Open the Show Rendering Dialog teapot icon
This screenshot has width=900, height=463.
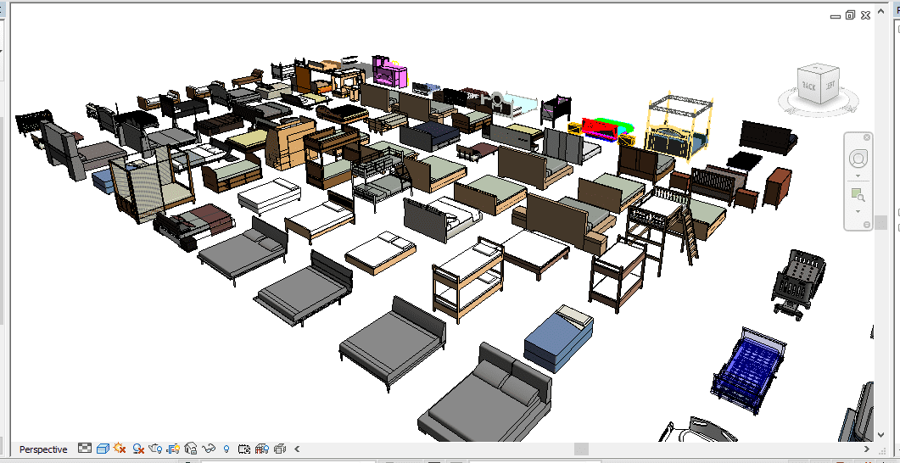point(155,449)
